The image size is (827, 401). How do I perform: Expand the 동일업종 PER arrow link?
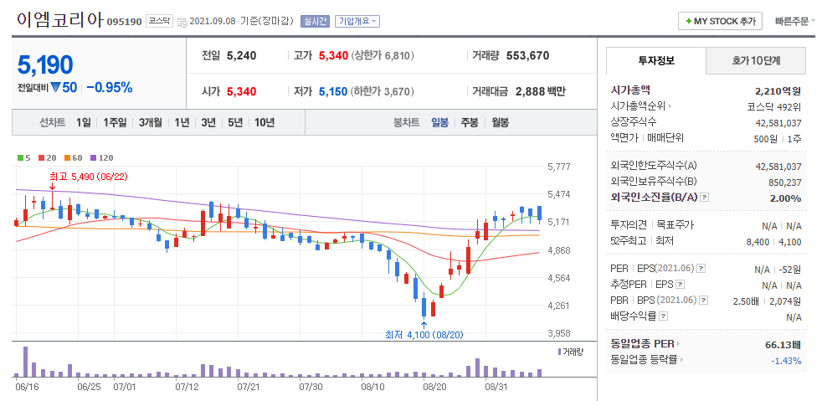(678, 344)
